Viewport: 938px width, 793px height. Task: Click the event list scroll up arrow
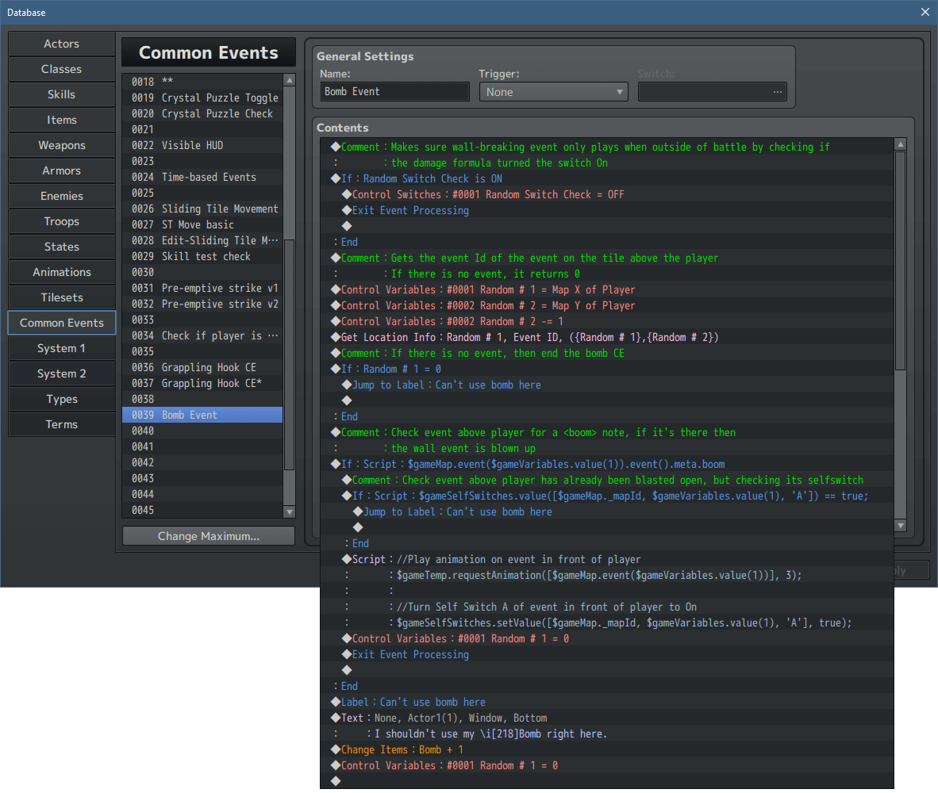(290, 80)
